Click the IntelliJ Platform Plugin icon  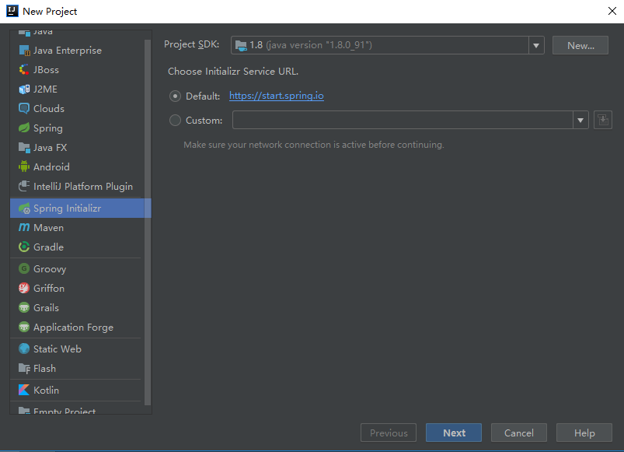(24, 186)
